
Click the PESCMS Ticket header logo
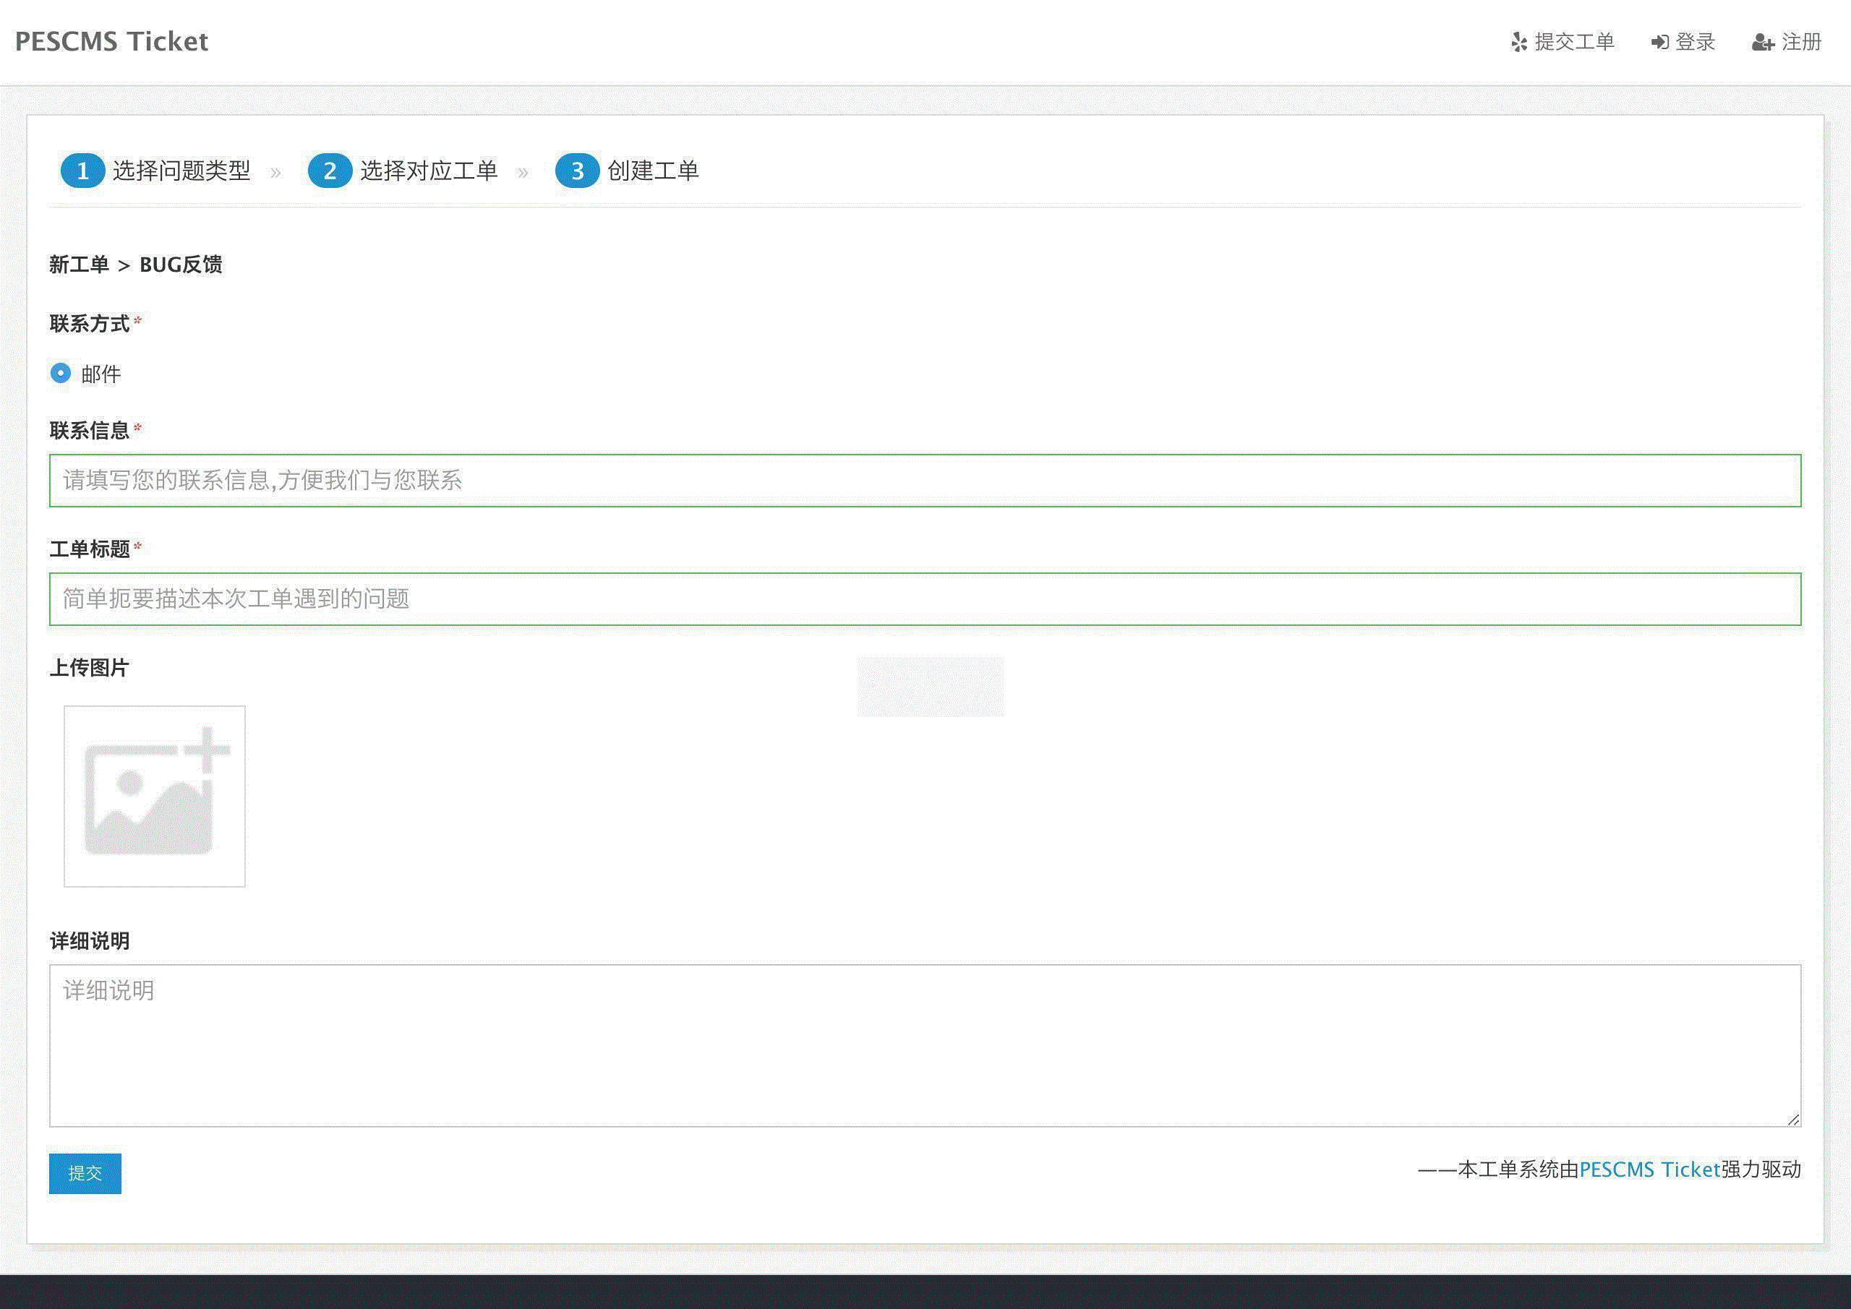[111, 42]
